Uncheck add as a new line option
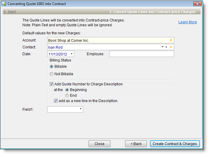Image resolution: width=208 pixels, height=154 pixels. pyautogui.click(x=56, y=101)
